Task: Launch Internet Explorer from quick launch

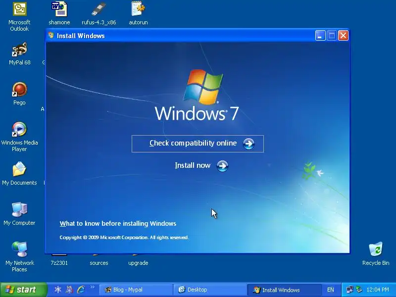Action: 81,290
